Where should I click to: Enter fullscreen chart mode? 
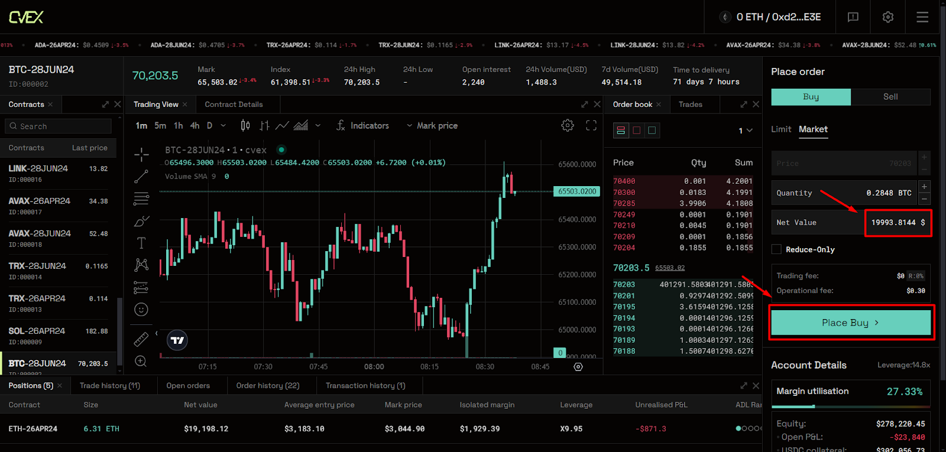(x=591, y=125)
